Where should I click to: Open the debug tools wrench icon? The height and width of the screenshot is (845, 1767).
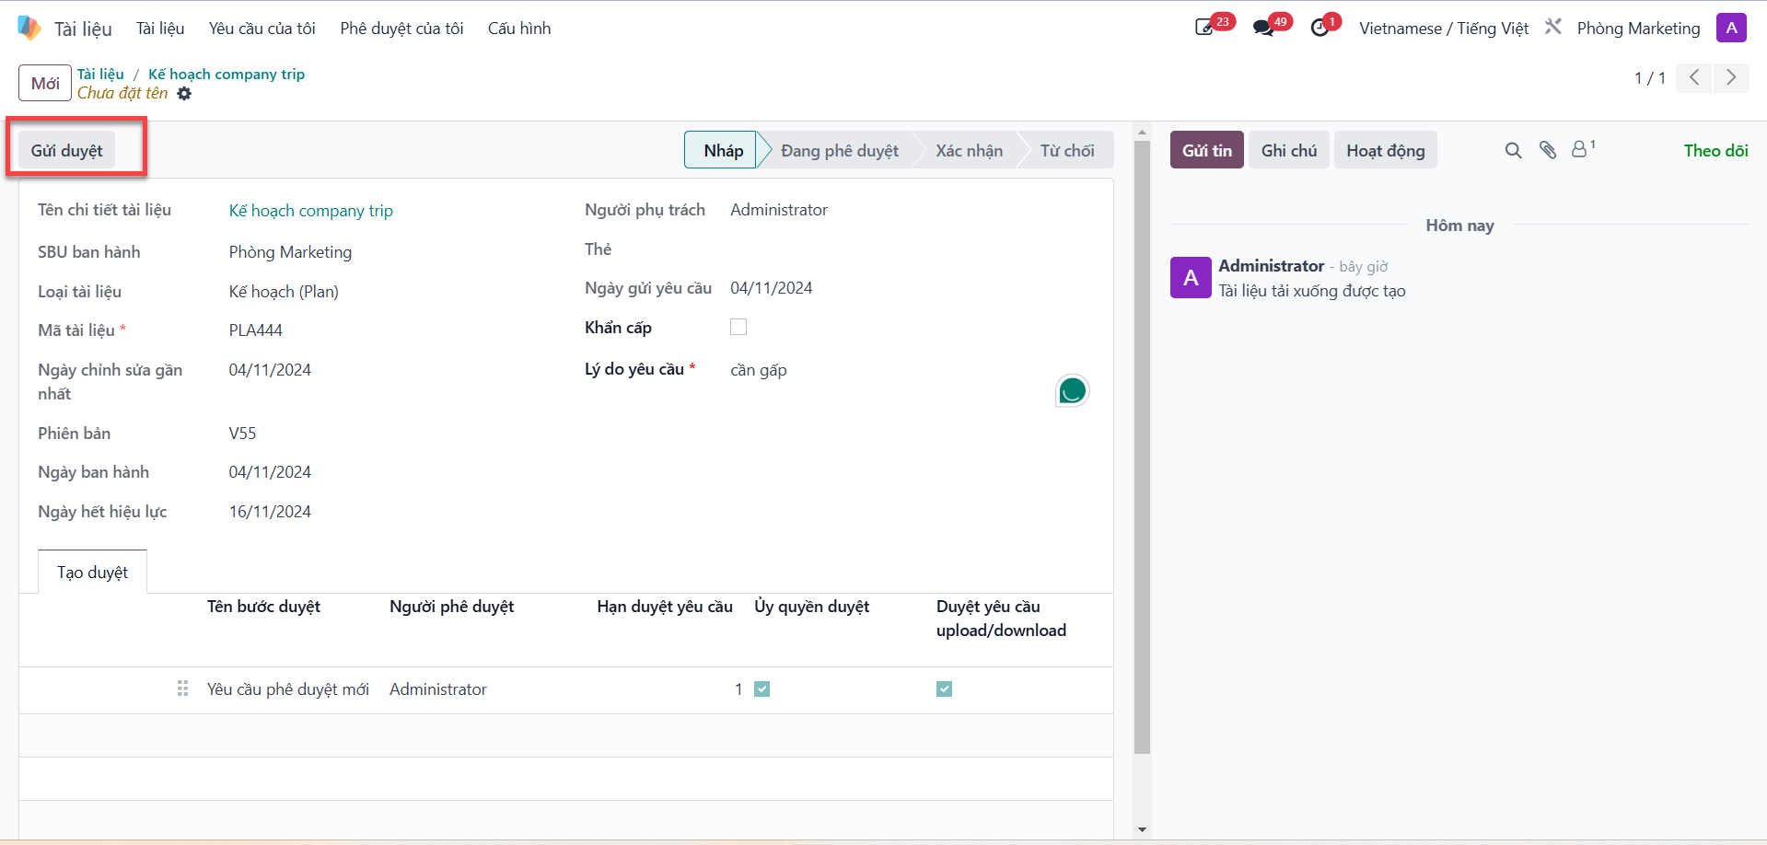pos(1553,27)
